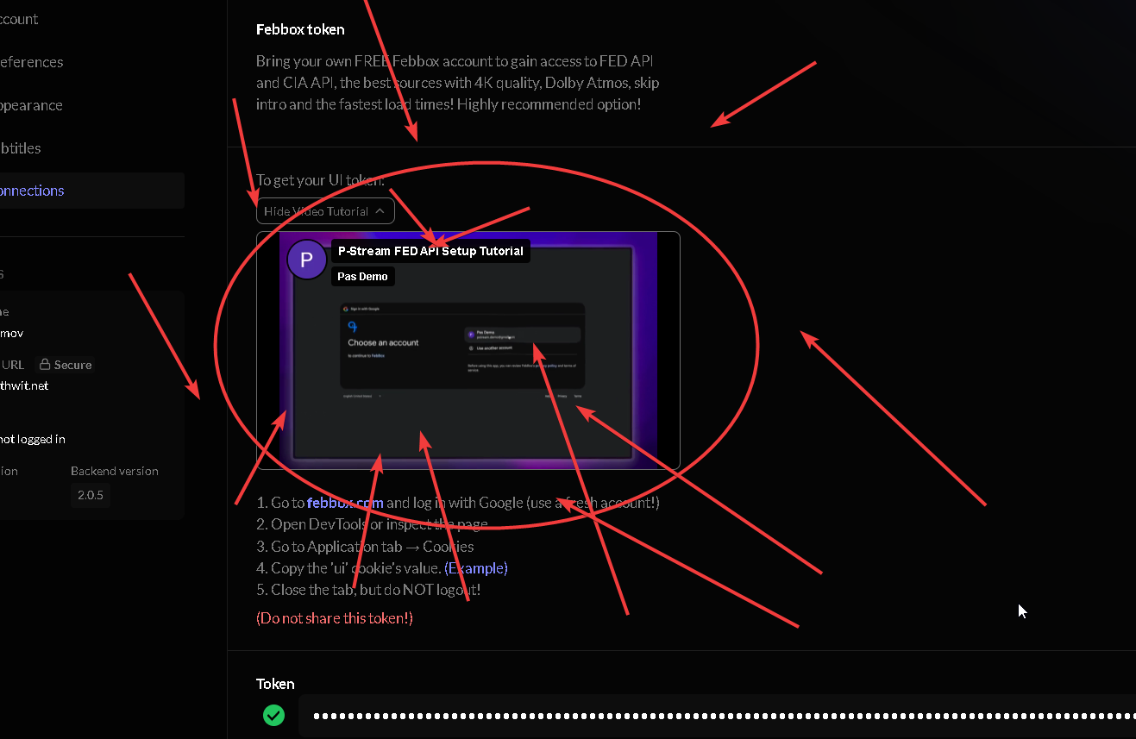1136x739 pixels.
Task: Open the Pas Demo channel label
Action: point(362,276)
